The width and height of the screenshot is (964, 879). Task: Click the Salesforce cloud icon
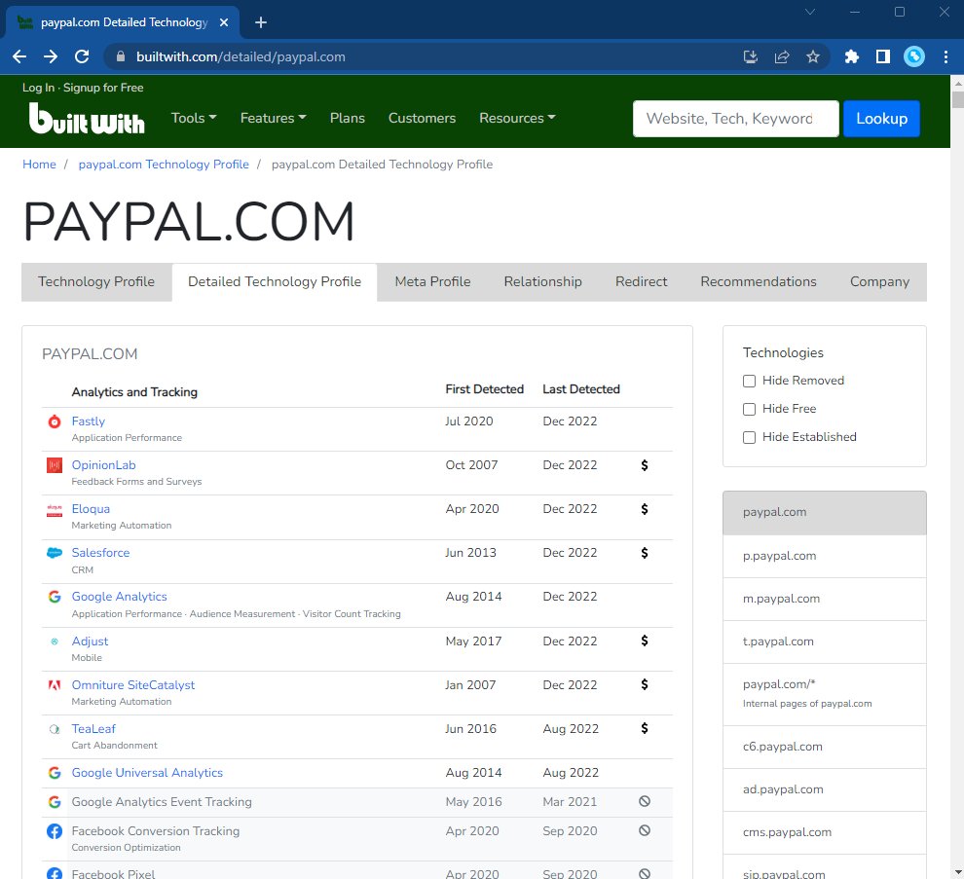pyautogui.click(x=55, y=553)
